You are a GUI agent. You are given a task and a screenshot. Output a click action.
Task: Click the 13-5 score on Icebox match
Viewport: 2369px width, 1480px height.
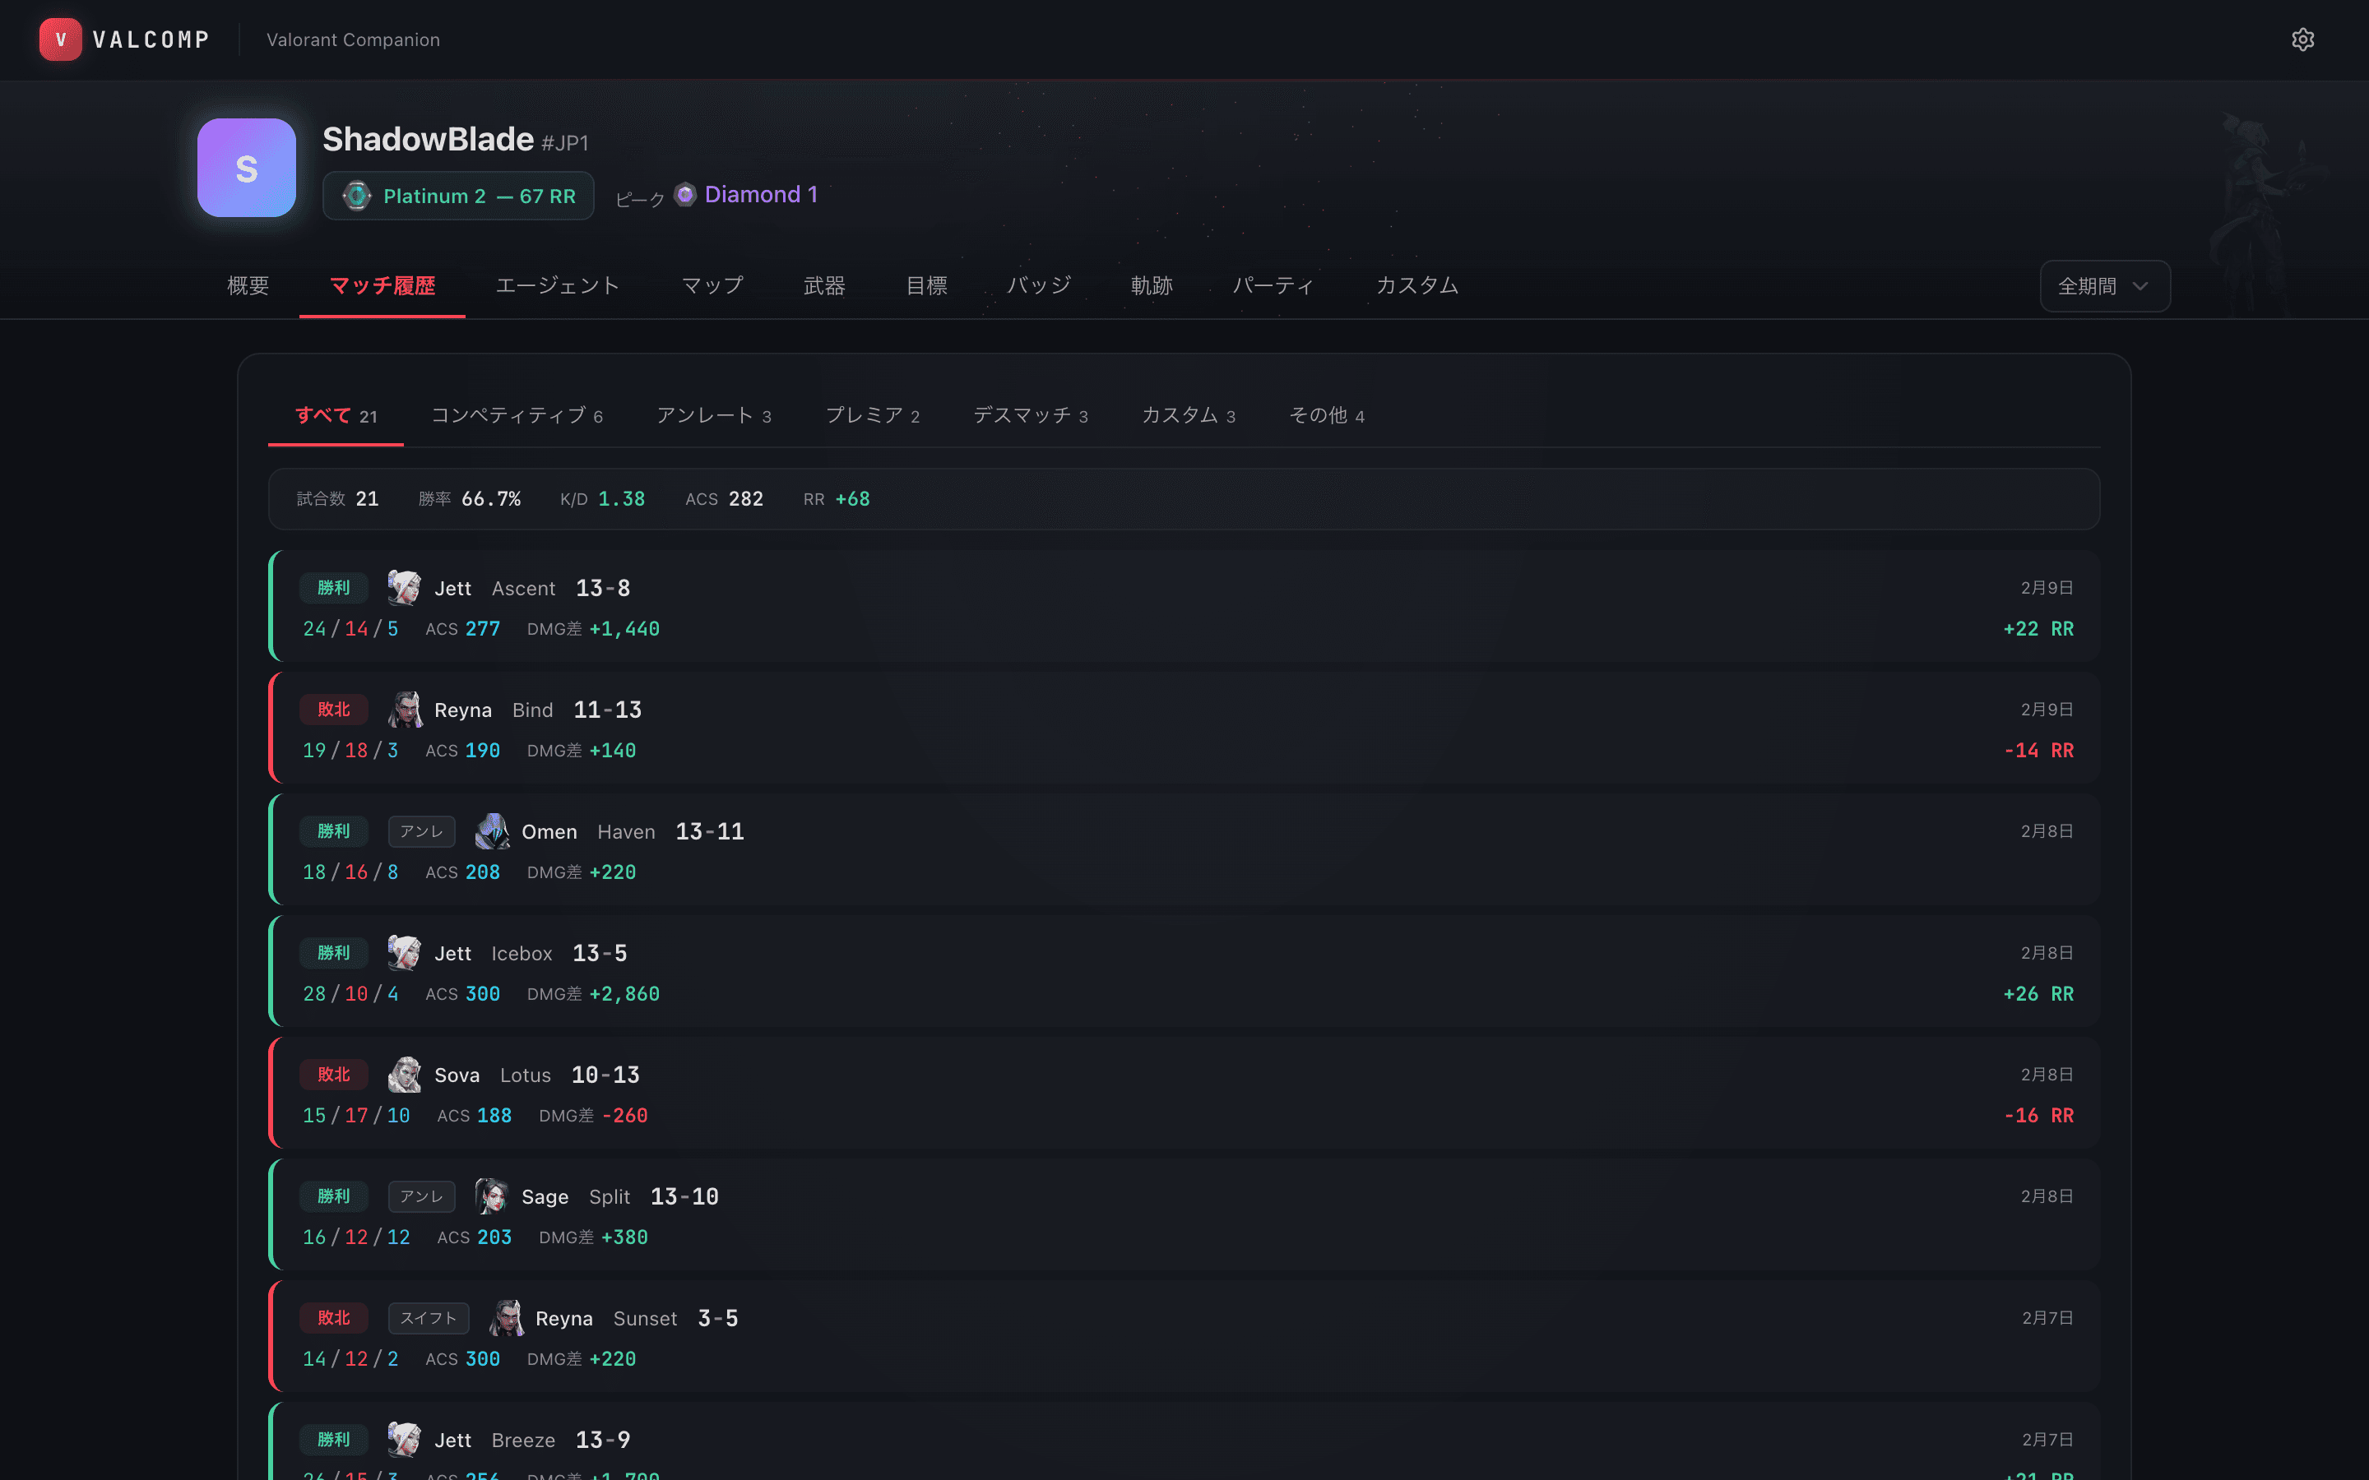point(600,954)
